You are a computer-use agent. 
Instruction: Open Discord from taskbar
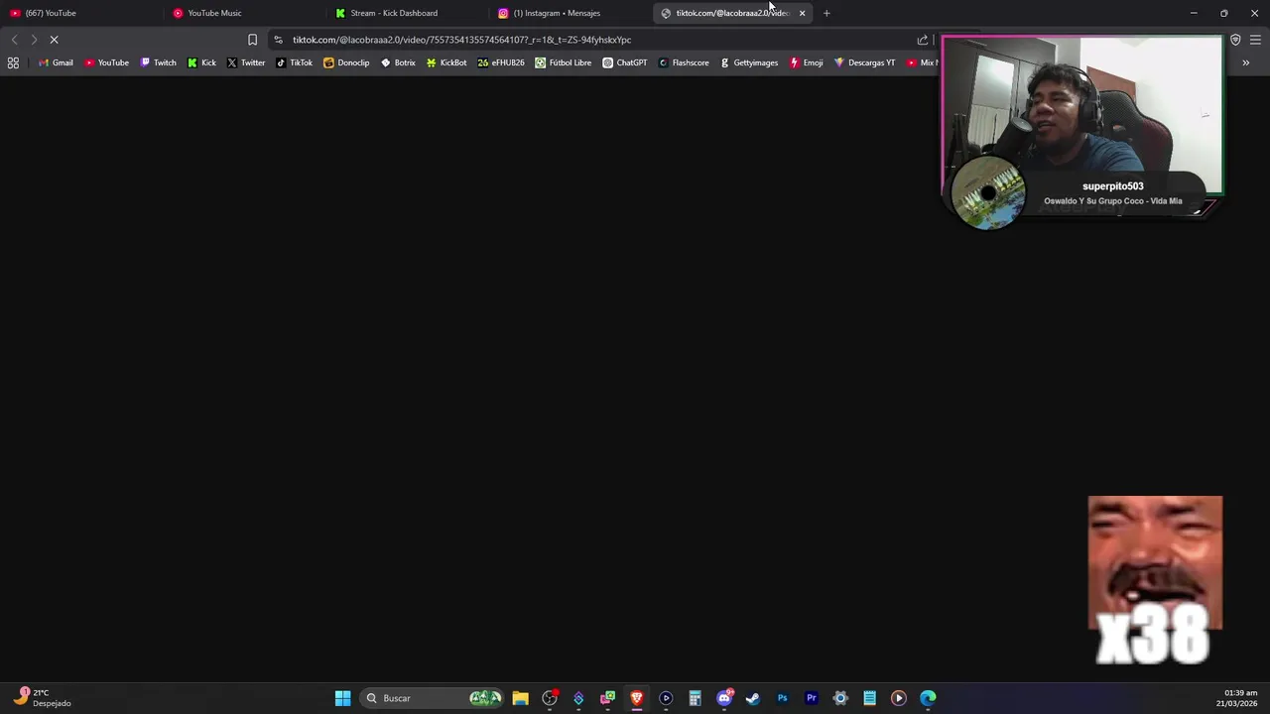pos(724,698)
